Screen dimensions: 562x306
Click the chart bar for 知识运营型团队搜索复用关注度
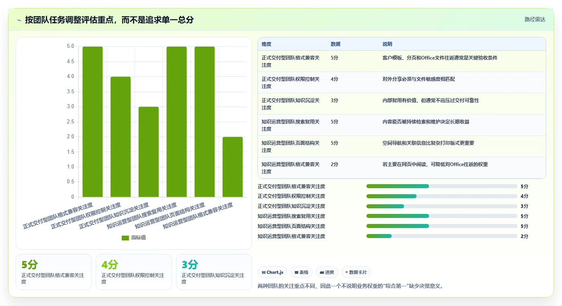coord(177,122)
